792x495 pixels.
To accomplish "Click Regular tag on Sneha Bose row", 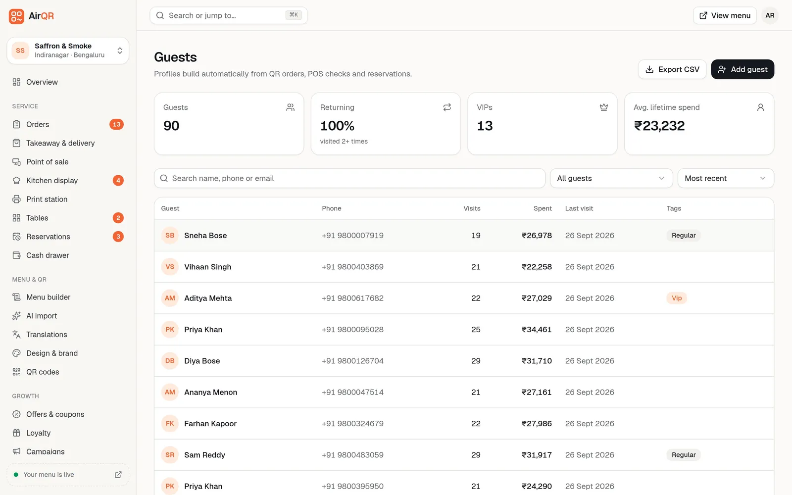I will pyautogui.click(x=684, y=236).
